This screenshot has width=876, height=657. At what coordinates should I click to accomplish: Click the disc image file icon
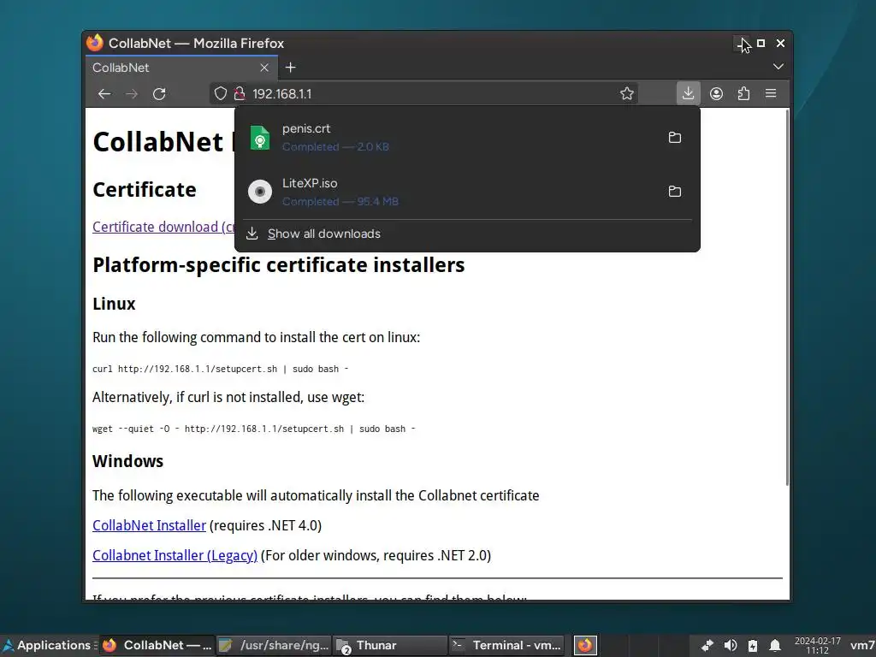coord(260,192)
